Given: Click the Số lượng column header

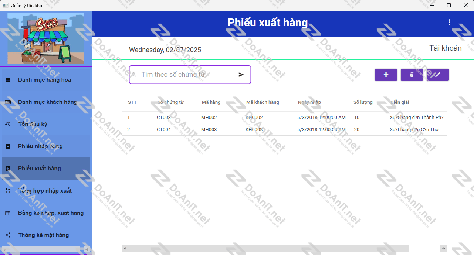Looking at the screenshot, I should pyautogui.click(x=363, y=102).
